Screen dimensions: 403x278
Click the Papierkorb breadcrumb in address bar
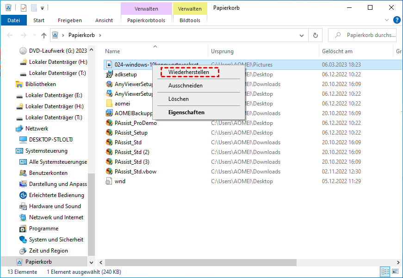pos(81,35)
